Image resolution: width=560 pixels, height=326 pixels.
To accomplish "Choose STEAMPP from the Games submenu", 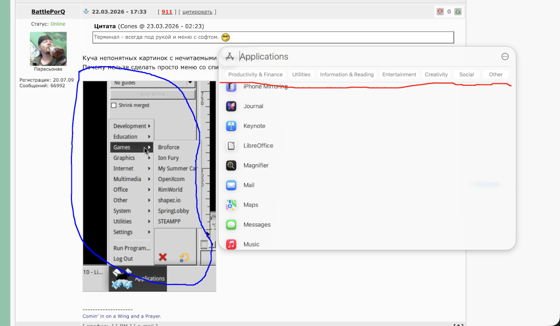I will [x=169, y=221].
